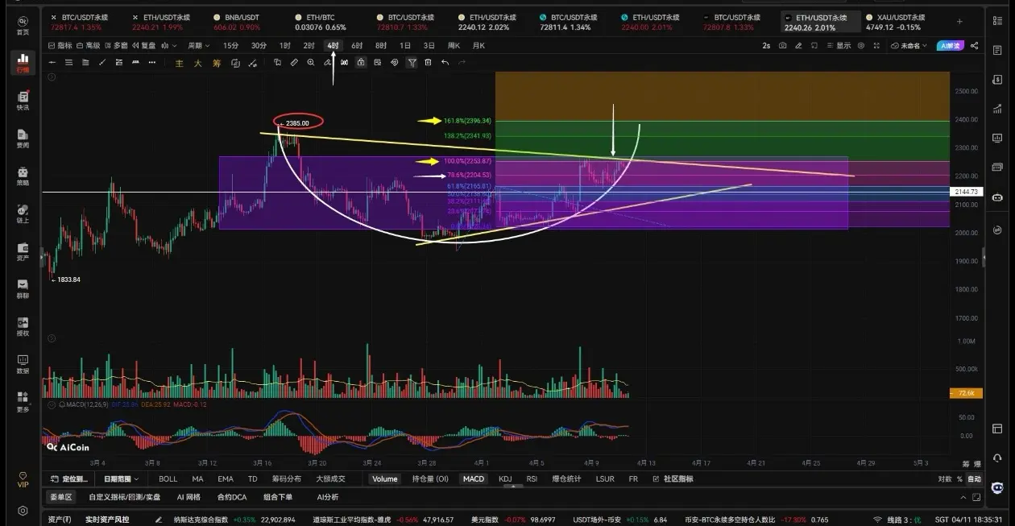Open the 委单区 order panel tab
The image size is (1015, 526).
[60, 497]
